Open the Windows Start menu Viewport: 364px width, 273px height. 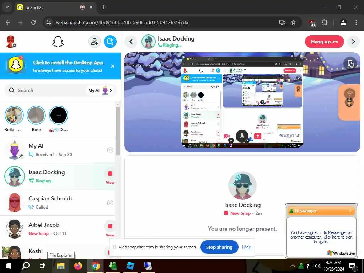[9, 266]
